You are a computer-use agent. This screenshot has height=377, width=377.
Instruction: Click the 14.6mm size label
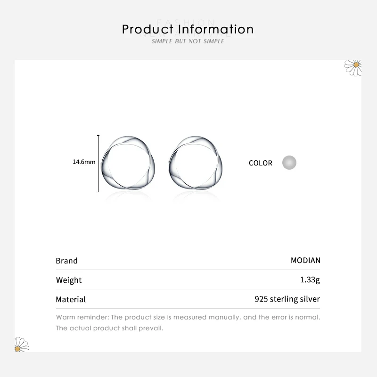pos(84,162)
